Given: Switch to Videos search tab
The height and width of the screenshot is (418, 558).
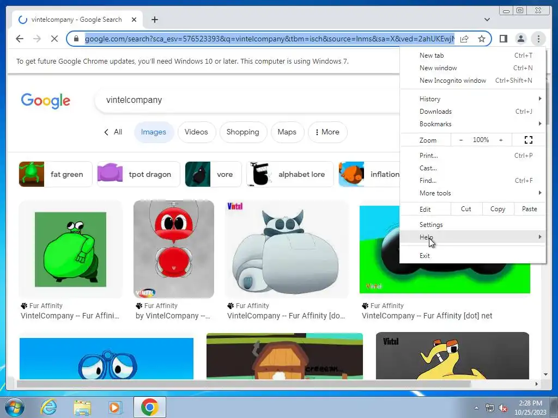Looking at the screenshot, I should tap(196, 132).
